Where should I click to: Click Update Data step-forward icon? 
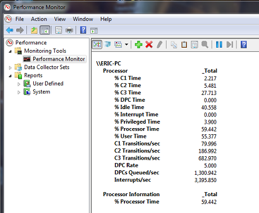click(230, 44)
